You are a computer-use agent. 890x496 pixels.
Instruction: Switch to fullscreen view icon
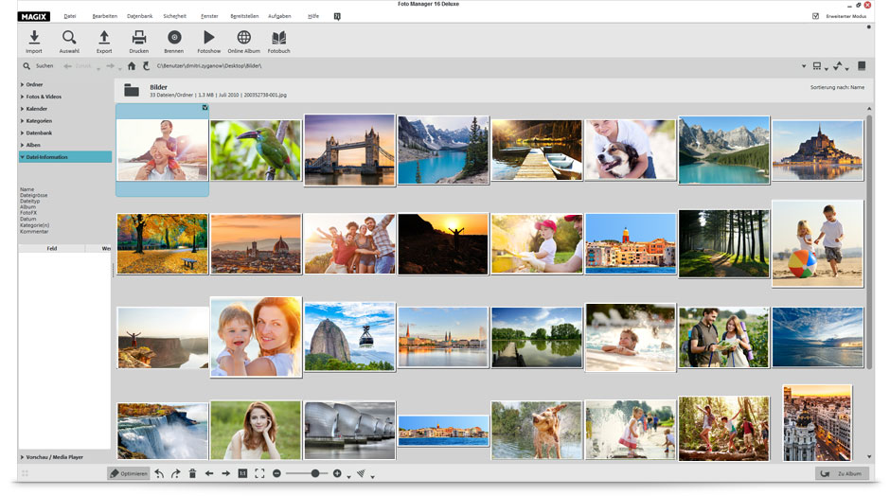coord(259,473)
